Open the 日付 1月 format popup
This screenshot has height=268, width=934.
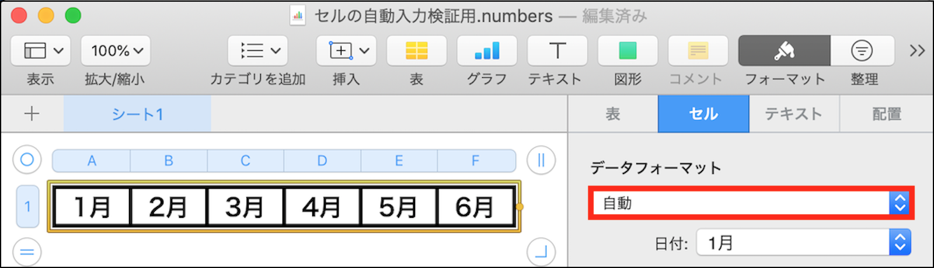(x=803, y=243)
